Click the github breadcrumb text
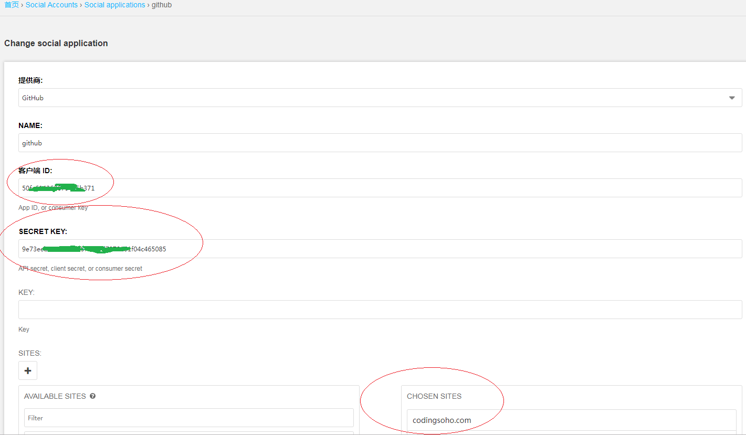The width and height of the screenshot is (746, 435). [162, 5]
